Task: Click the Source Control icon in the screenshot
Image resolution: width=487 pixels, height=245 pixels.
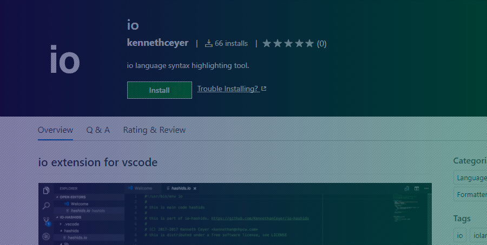Action: (47, 221)
